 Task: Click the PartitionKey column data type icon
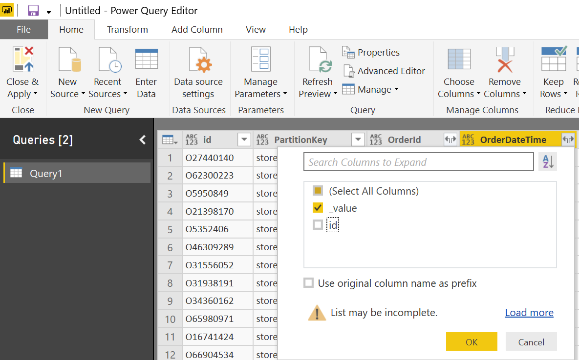[x=262, y=140]
